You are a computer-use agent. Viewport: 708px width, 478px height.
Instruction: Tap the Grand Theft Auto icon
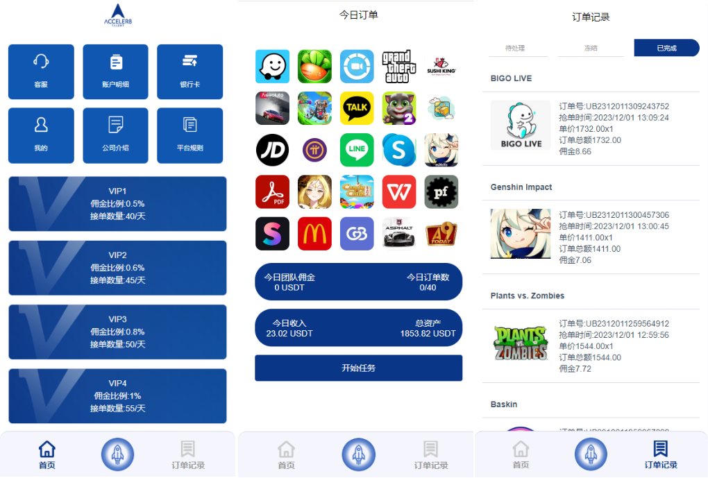(x=399, y=67)
